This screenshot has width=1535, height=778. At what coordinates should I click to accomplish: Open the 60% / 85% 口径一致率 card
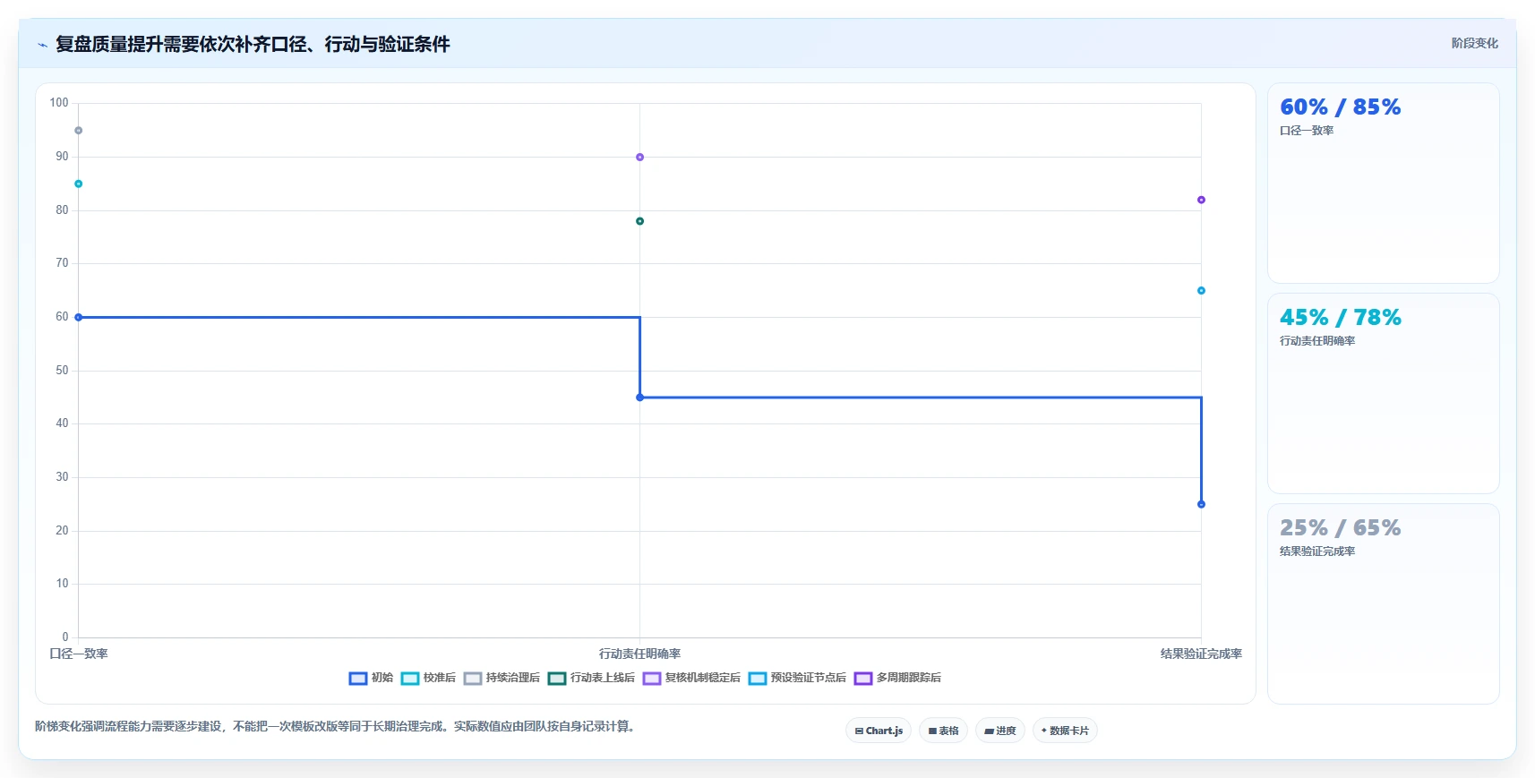(x=1383, y=184)
